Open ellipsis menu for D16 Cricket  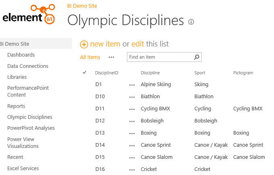click(132, 170)
